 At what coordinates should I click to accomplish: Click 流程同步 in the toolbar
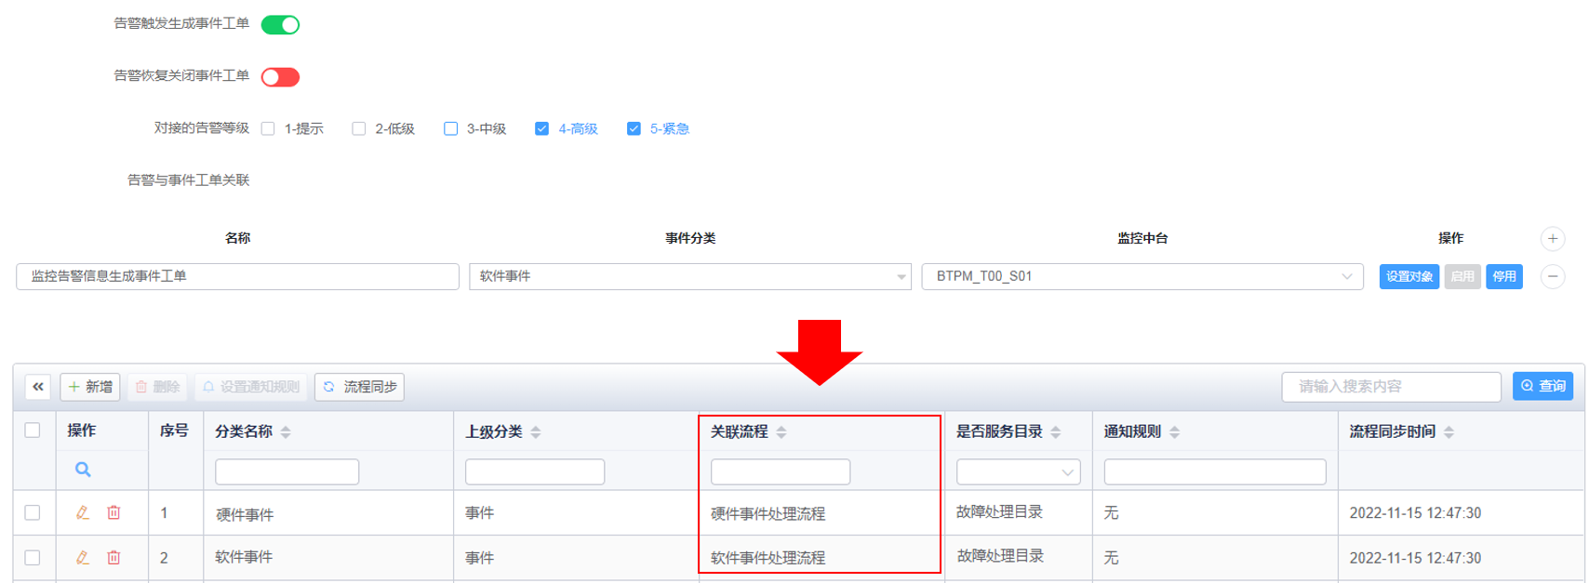tap(359, 387)
